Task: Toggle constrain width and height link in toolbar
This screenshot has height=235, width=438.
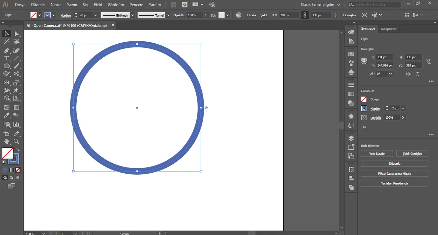Action: click(x=304, y=15)
